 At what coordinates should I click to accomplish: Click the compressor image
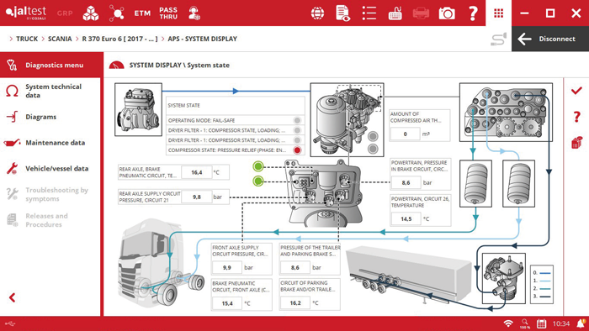[138, 109]
